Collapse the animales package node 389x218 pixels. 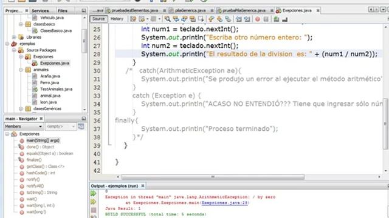point(21,70)
